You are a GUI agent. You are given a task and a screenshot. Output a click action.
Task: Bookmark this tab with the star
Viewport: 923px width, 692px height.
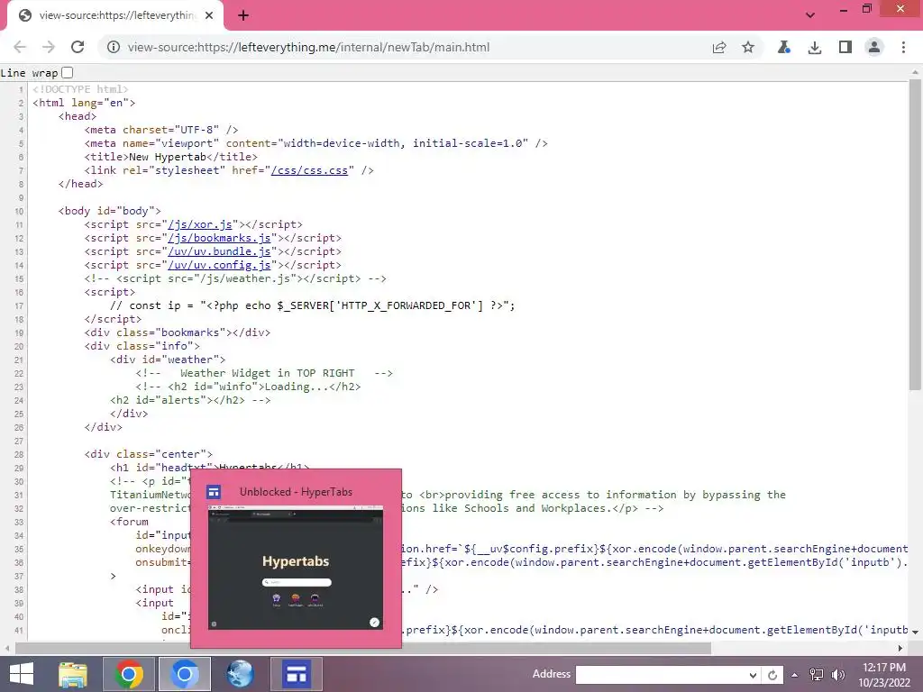tap(748, 47)
